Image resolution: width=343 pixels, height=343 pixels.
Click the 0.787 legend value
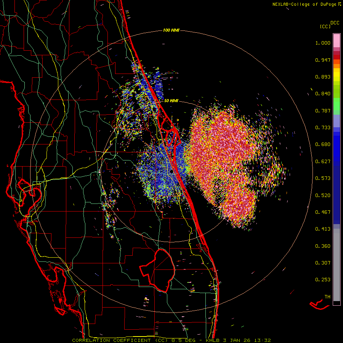point(323,111)
